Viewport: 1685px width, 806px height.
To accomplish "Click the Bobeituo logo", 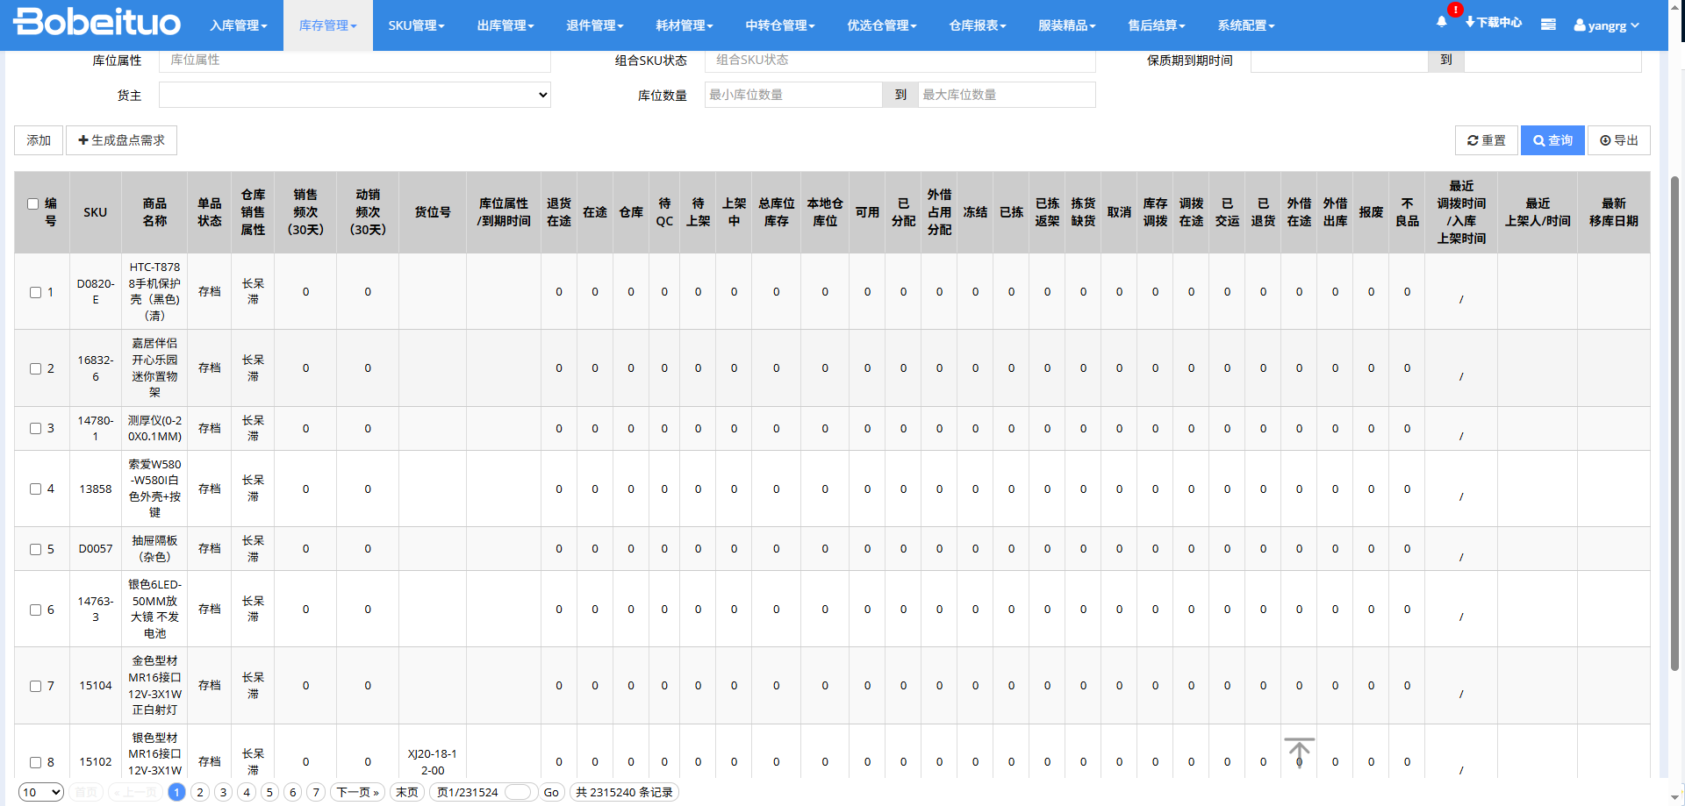I will tap(97, 23).
